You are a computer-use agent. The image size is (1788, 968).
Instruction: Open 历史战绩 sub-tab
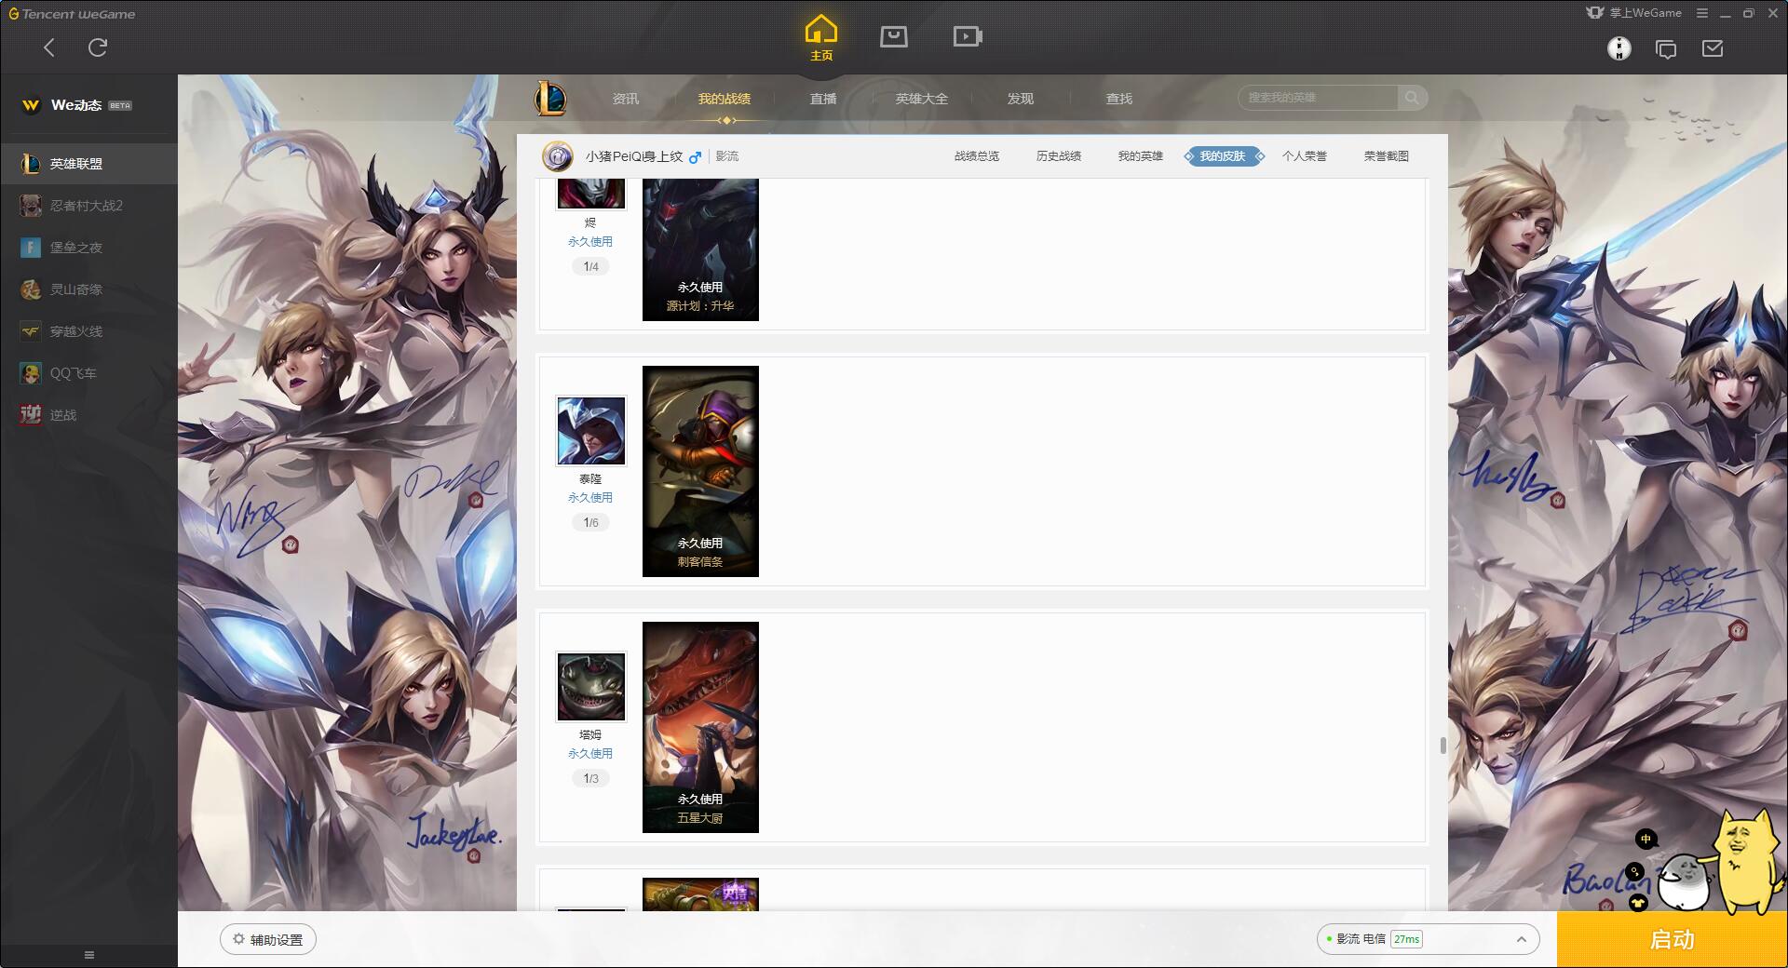(1059, 156)
